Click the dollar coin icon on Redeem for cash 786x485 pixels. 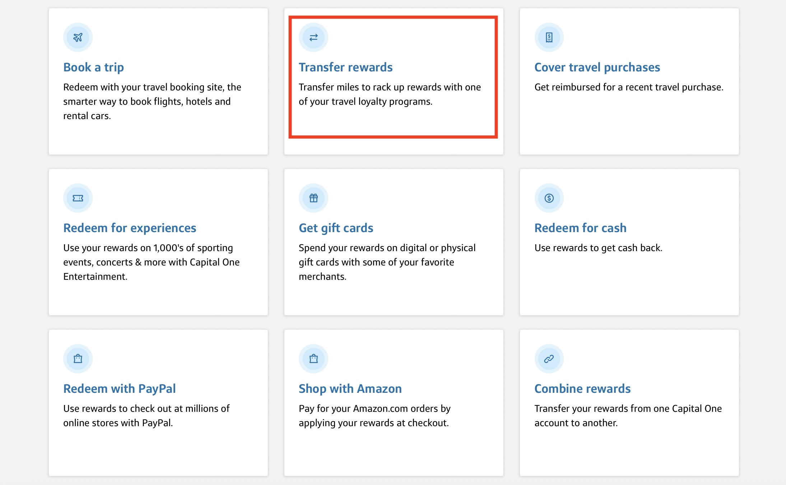[549, 198]
